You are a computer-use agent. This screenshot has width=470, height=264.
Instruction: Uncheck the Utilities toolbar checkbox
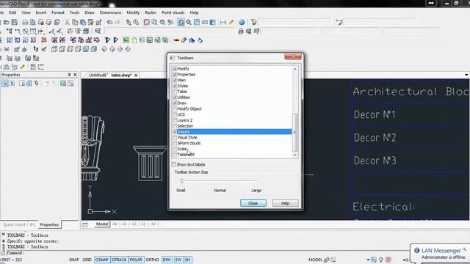pos(175,98)
